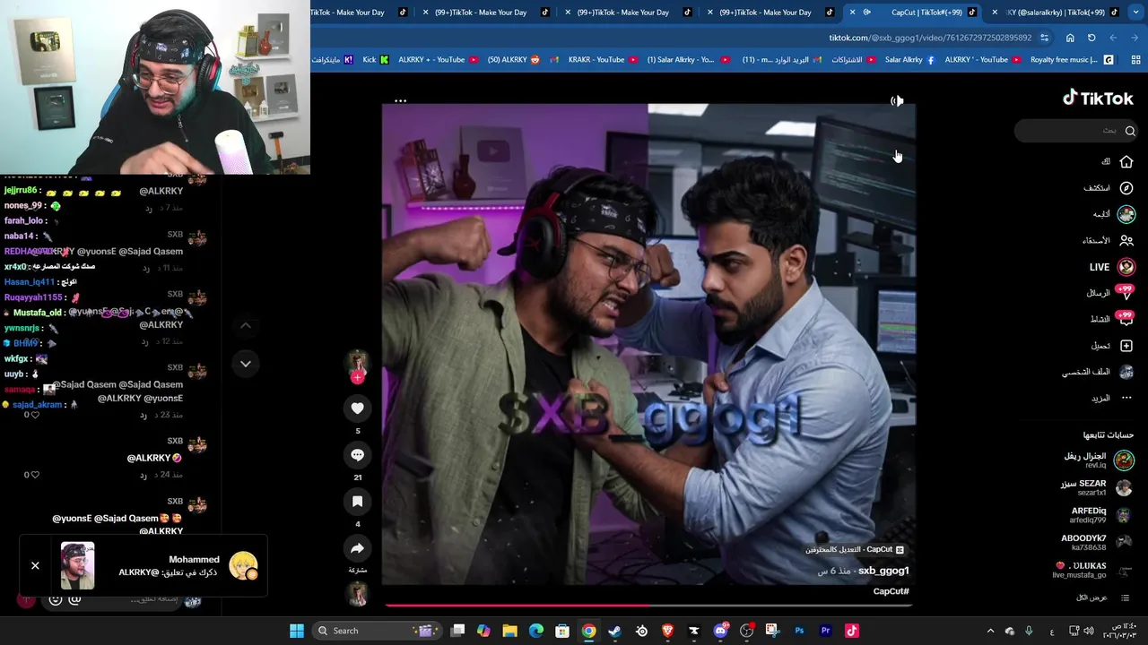Open Activity notifications in the sidebar
The height and width of the screenshot is (645, 1148).
coord(1111,319)
